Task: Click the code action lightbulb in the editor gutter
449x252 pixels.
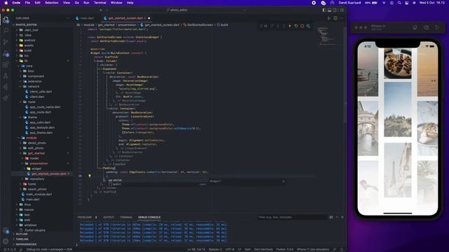Action: click(90, 176)
